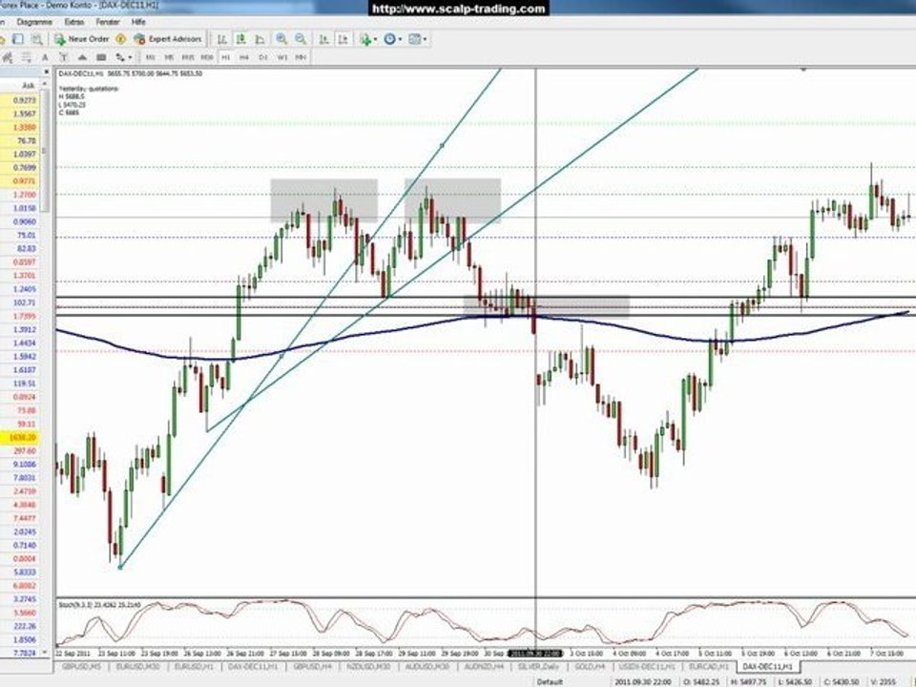
Task: Click the clock periods icon
Action: [x=389, y=39]
